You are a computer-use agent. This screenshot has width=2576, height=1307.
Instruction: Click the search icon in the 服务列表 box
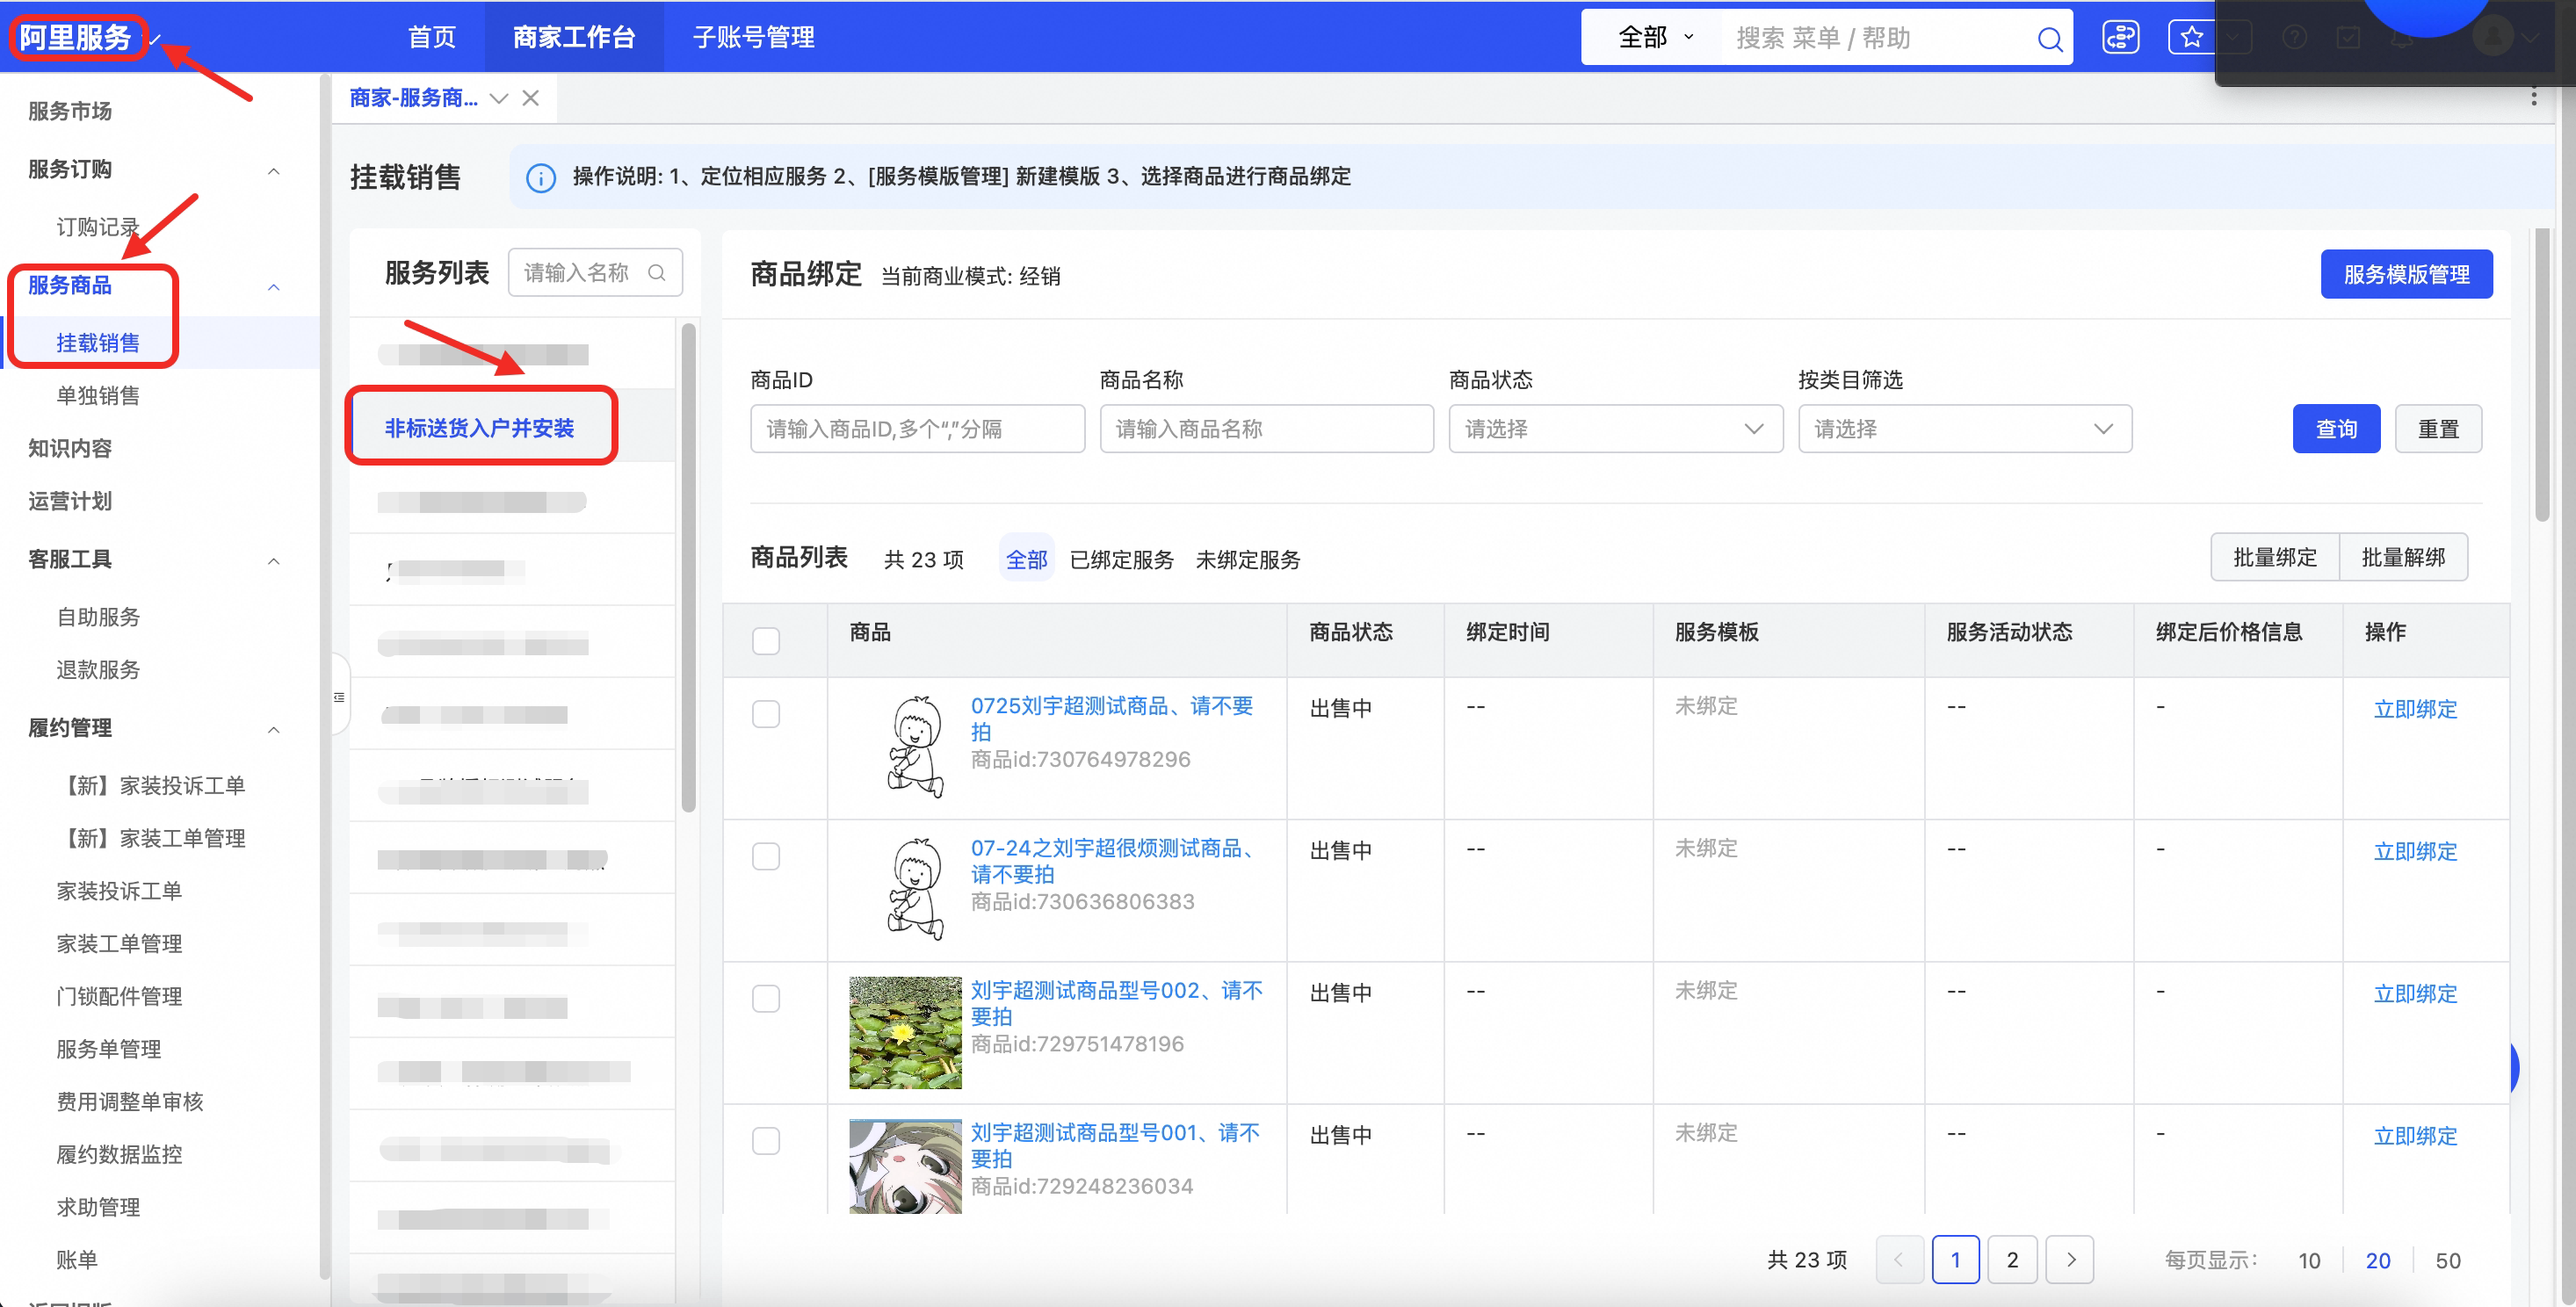pos(656,273)
